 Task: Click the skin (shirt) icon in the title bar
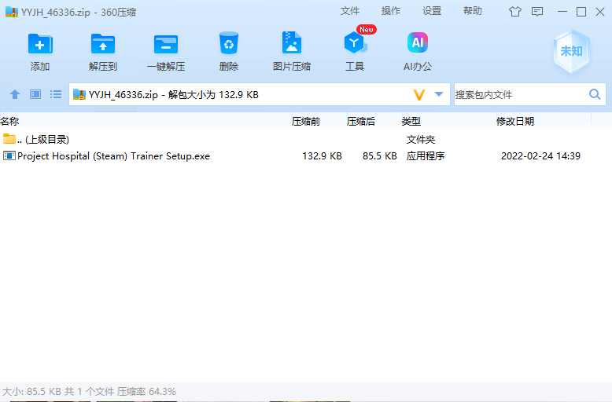[515, 12]
